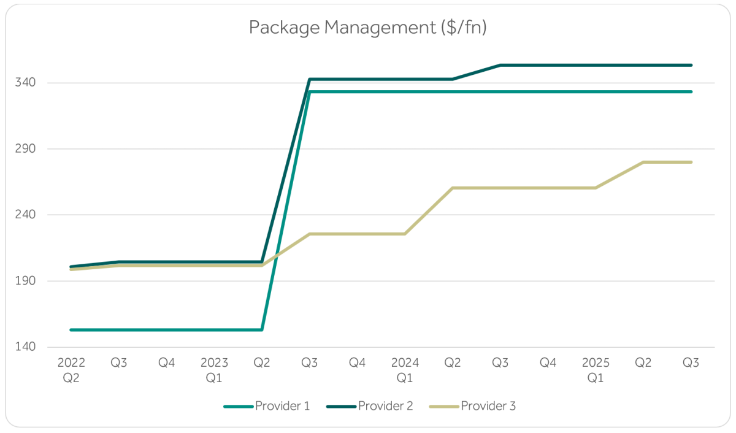
Task: Select the Provider 1 legend label
Action: point(282,406)
